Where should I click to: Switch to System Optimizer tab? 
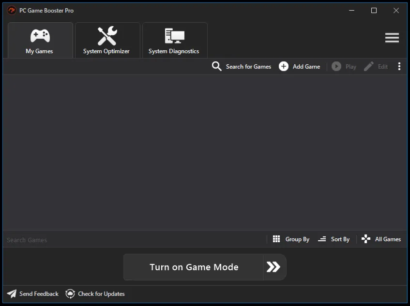click(107, 40)
